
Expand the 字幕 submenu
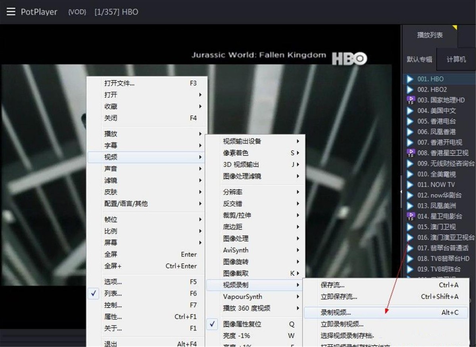pyautogui.click(x=146, y=145)
